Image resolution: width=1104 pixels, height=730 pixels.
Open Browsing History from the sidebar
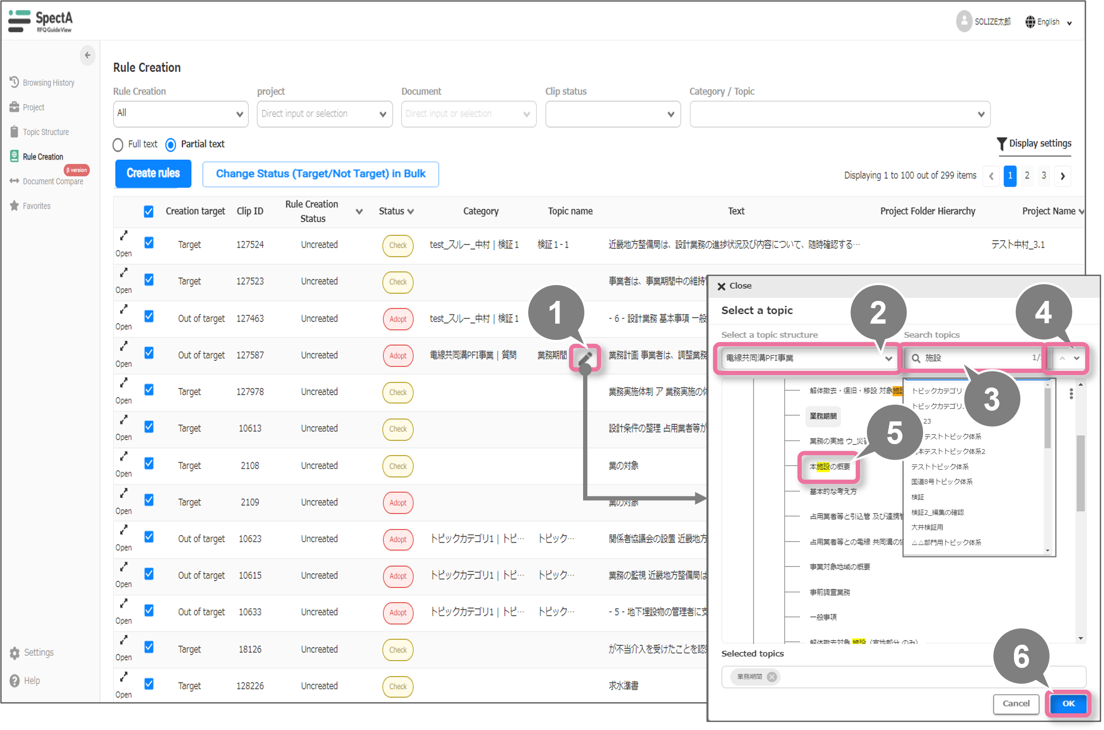[x=48, y=82]
